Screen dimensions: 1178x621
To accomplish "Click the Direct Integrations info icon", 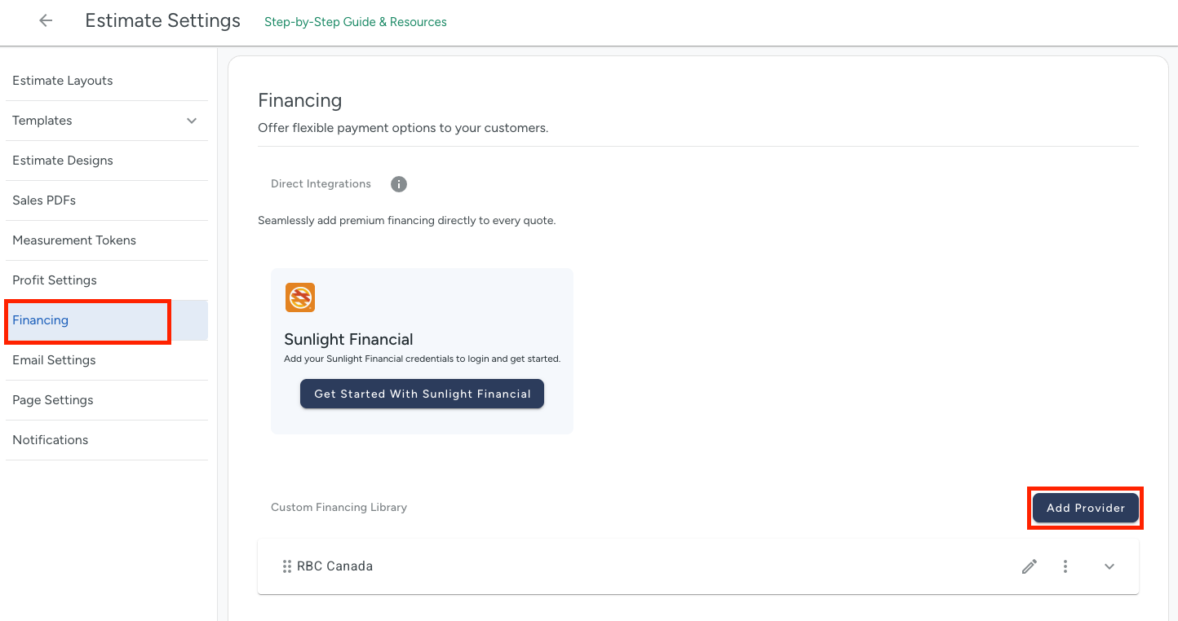I will (x=398, y=184).
